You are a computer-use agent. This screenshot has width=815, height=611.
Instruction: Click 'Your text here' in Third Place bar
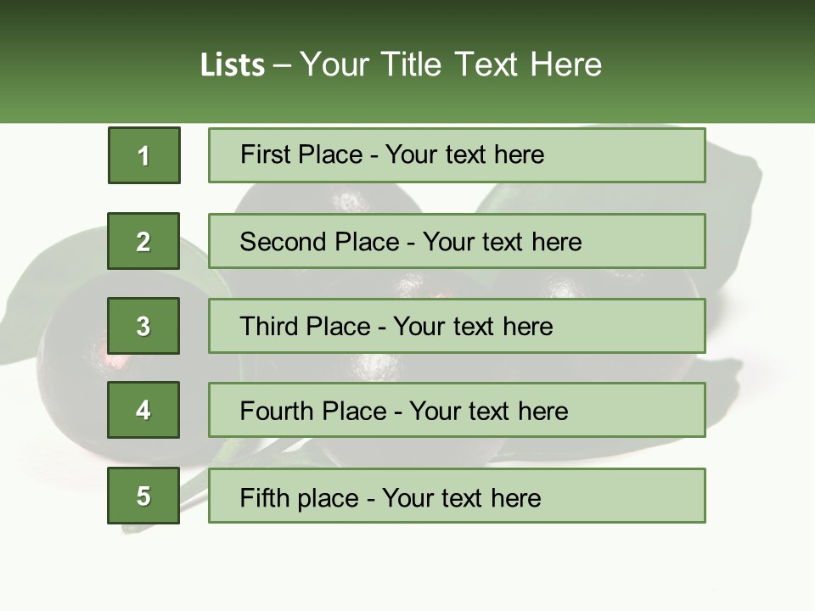coord(473,327)
